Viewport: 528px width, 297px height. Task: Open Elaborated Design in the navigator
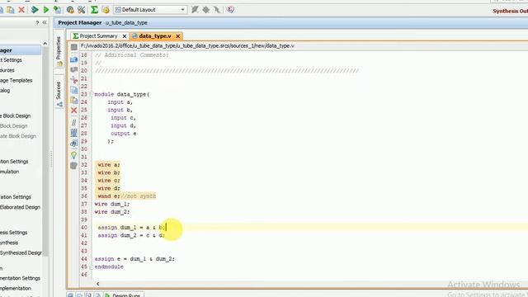tap(20, 207)
